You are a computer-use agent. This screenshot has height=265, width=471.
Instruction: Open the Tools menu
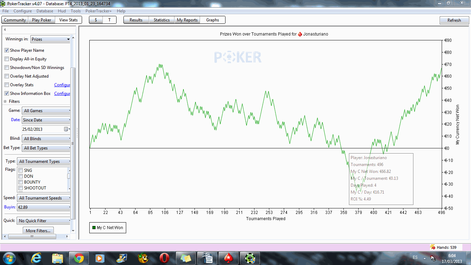pos(76,11)
